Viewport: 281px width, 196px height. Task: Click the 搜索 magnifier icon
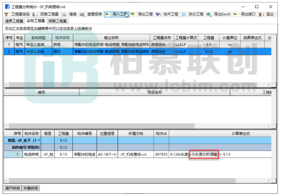[64, 14]
